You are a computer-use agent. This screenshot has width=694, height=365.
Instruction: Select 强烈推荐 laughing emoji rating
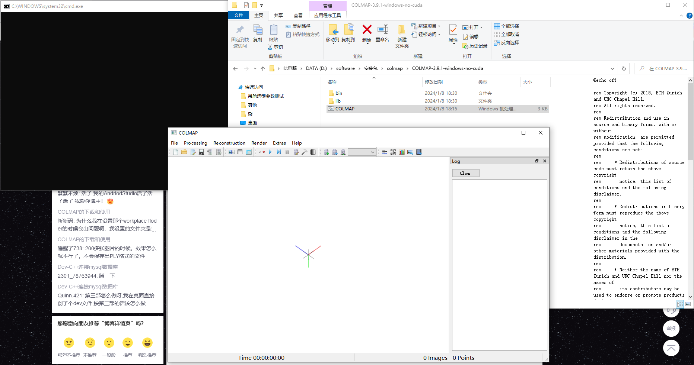tap(147, 343)
